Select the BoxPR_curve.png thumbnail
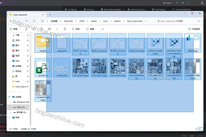This screenshot has width=206, height=137. click(x=118, y=44)
